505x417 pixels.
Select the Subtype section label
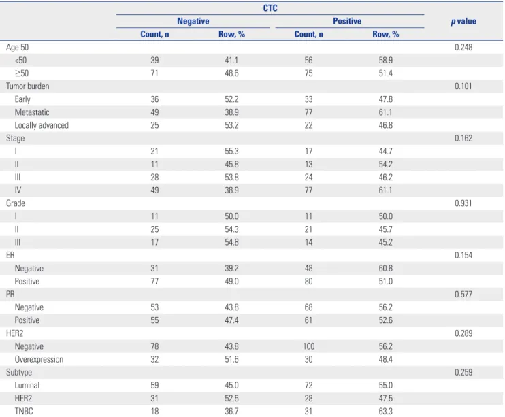(x=19, y=373)
